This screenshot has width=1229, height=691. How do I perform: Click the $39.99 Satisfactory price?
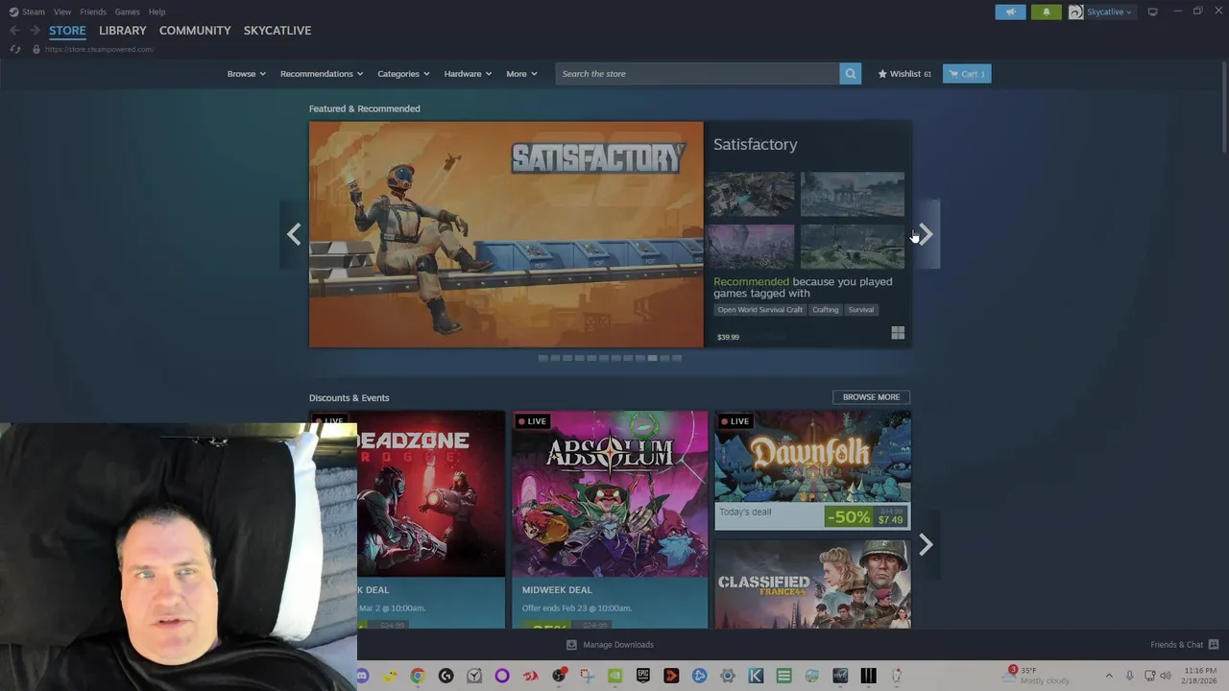point(728,337)
